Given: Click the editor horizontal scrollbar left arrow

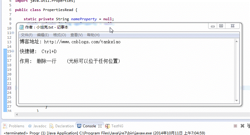Looking at the screenshot, I should 17,114.
